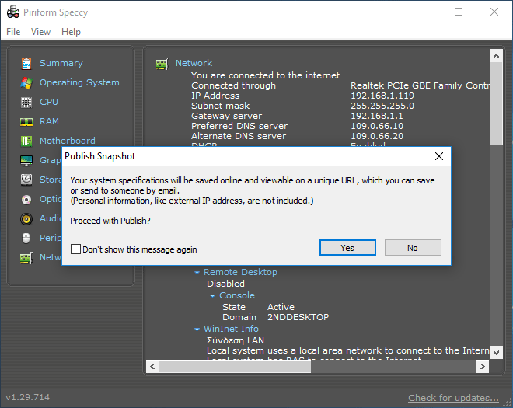
Task: Click the Operating System Windows flag icon
Action: point(26,83)
